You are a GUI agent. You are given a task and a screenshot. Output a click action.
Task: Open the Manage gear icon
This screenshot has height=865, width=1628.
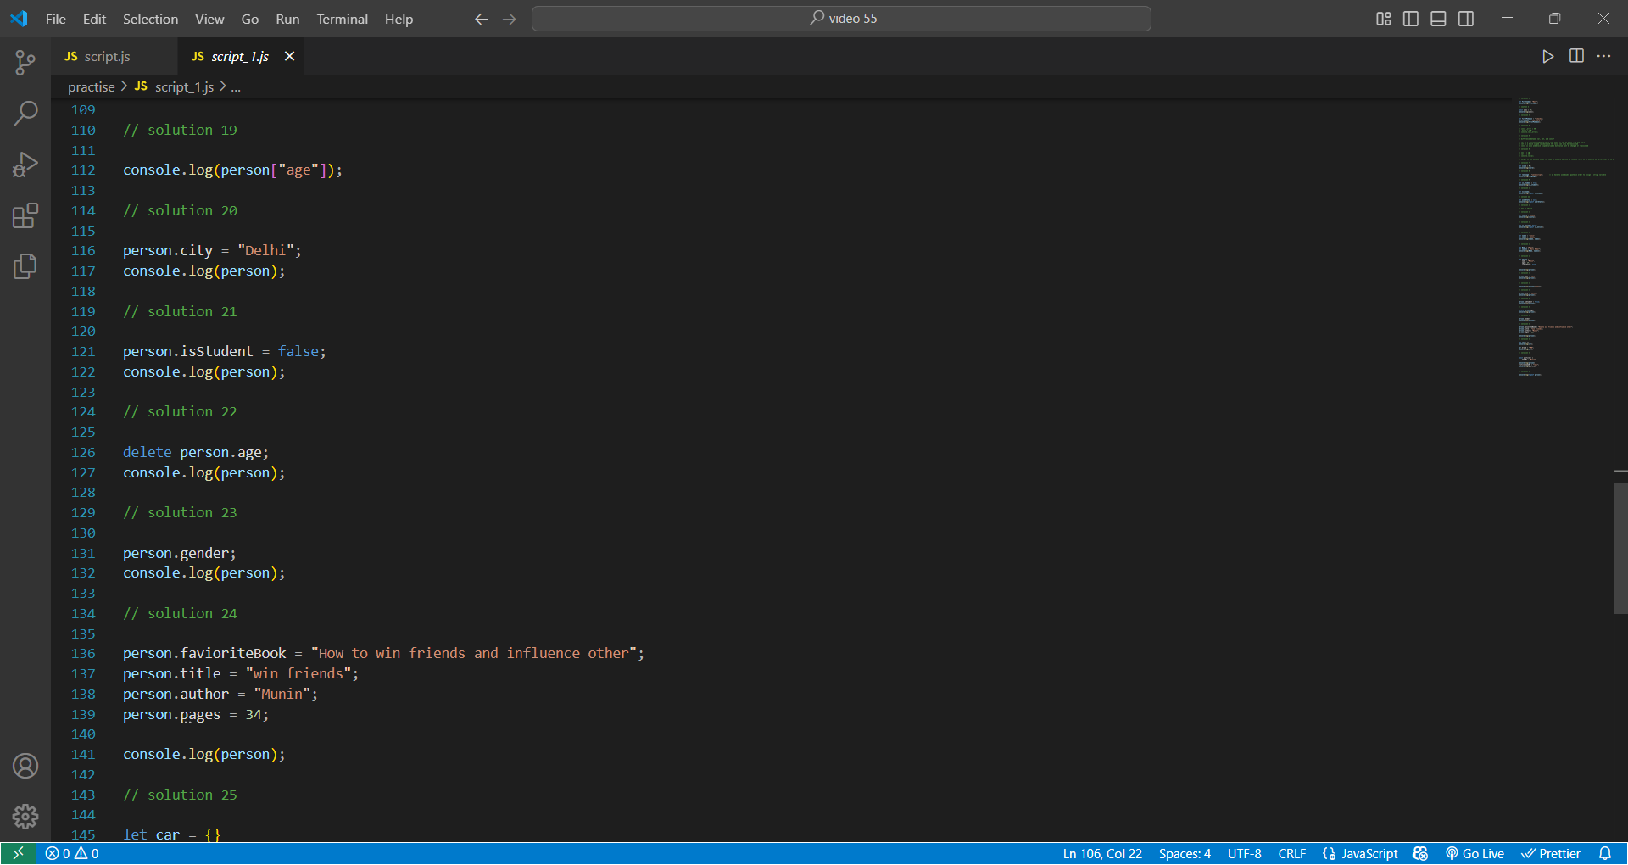click(x=25, y=817)
